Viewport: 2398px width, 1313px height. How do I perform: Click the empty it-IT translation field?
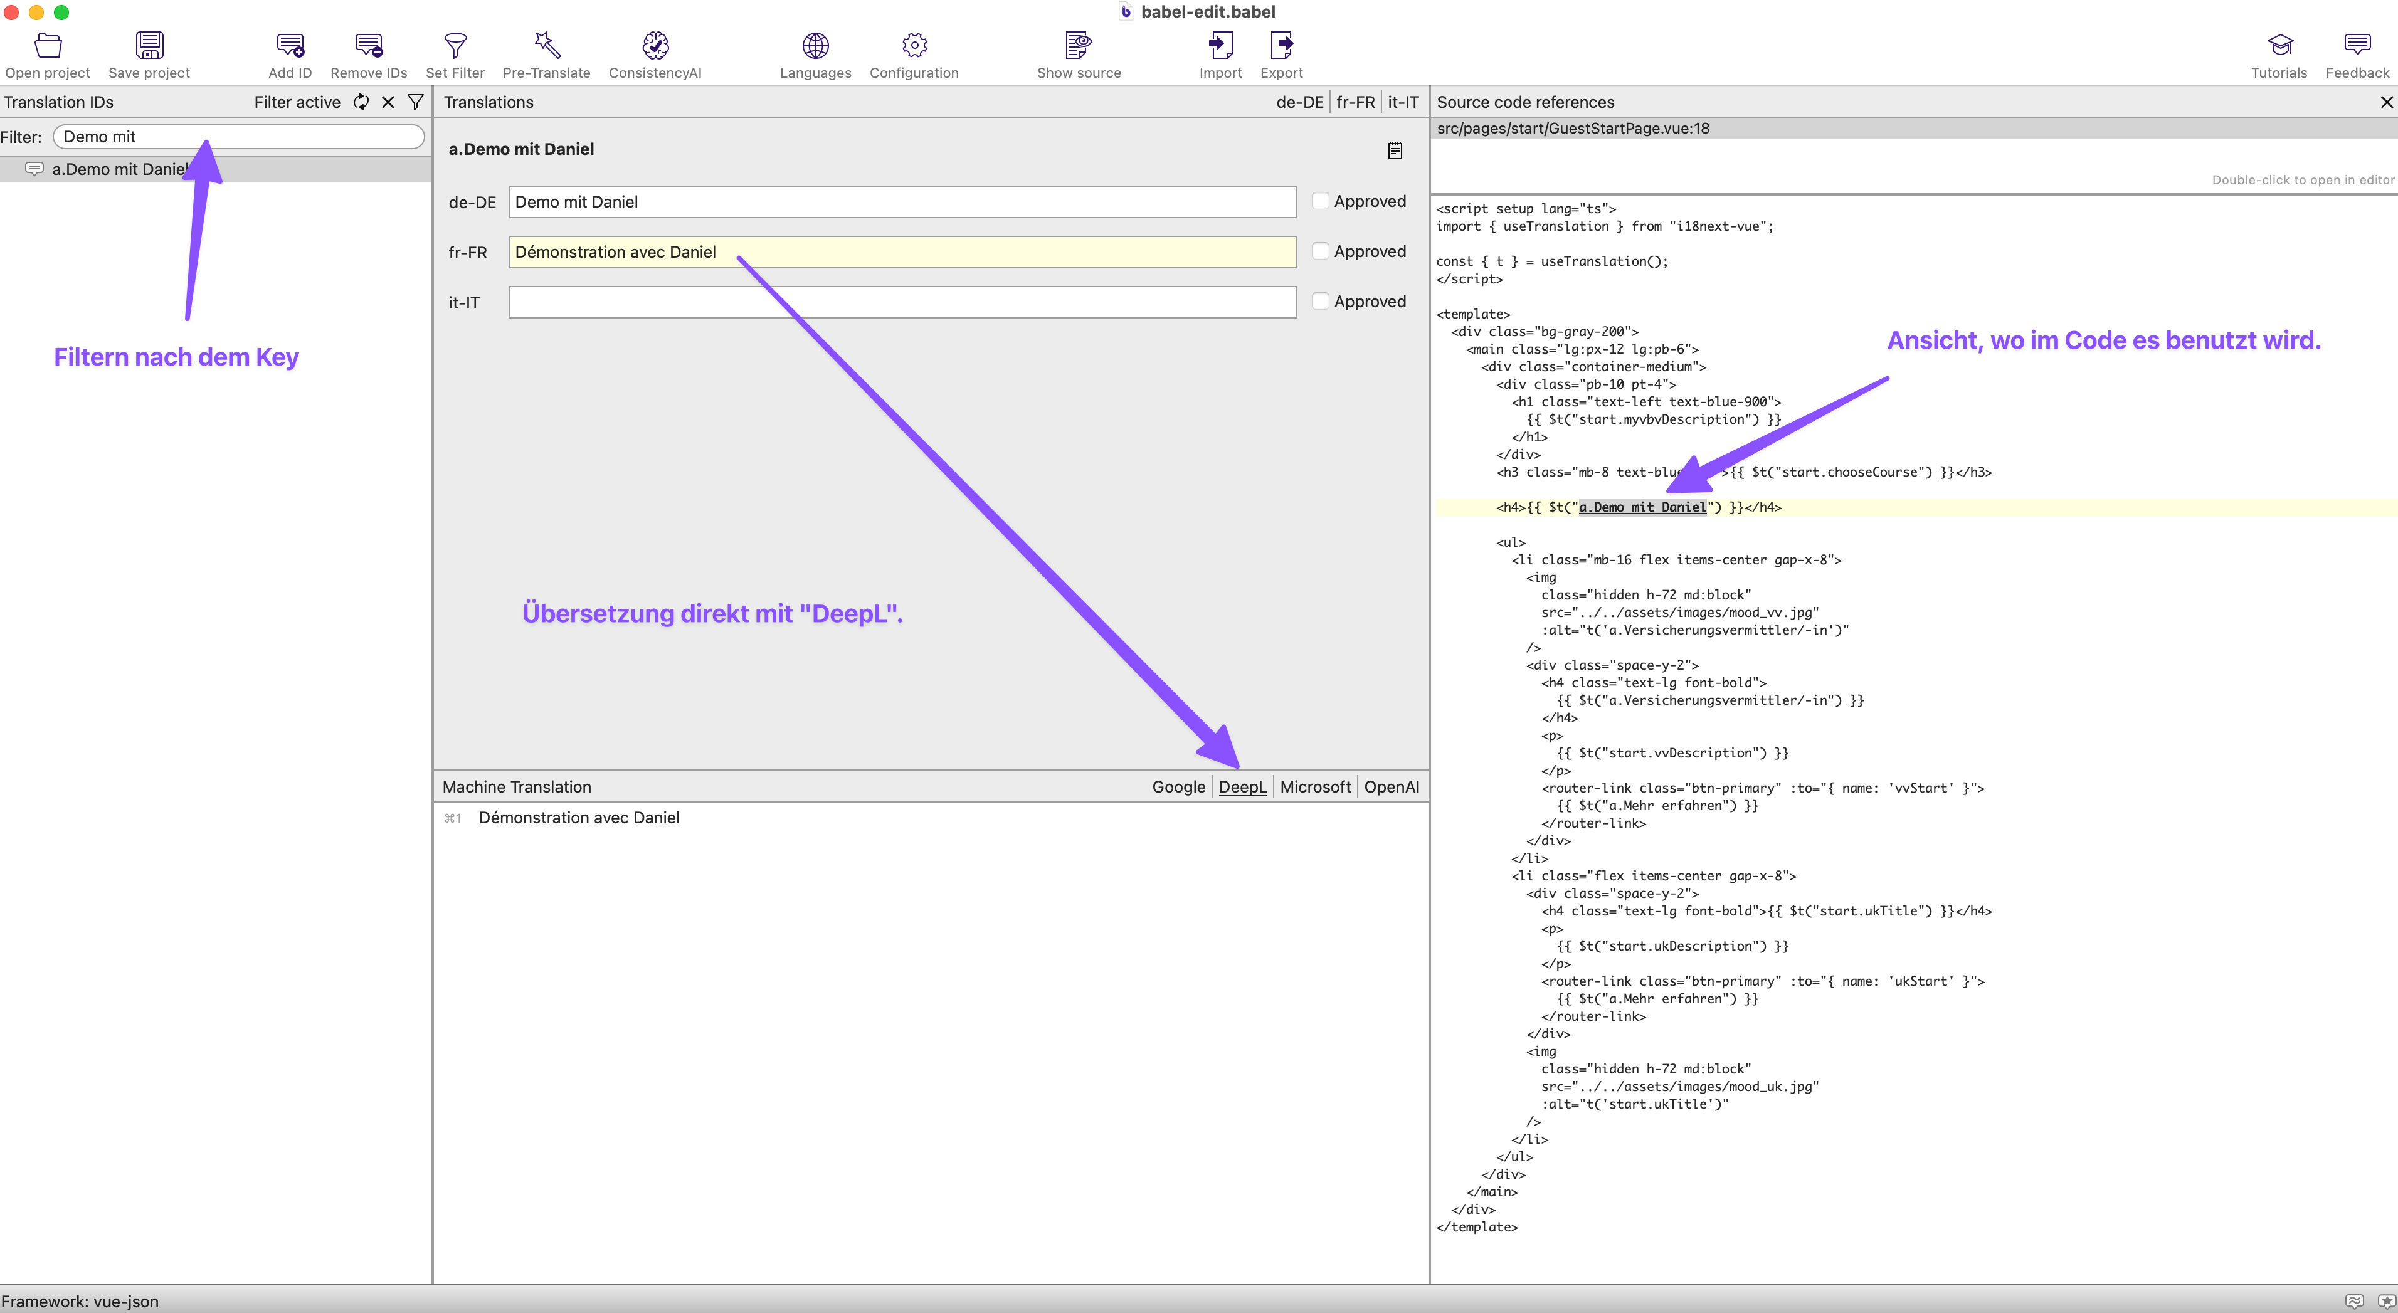(901, 302)
